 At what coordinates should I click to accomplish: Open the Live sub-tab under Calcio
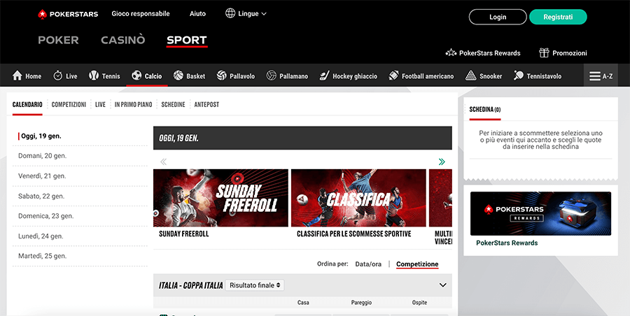coord(100,104)
